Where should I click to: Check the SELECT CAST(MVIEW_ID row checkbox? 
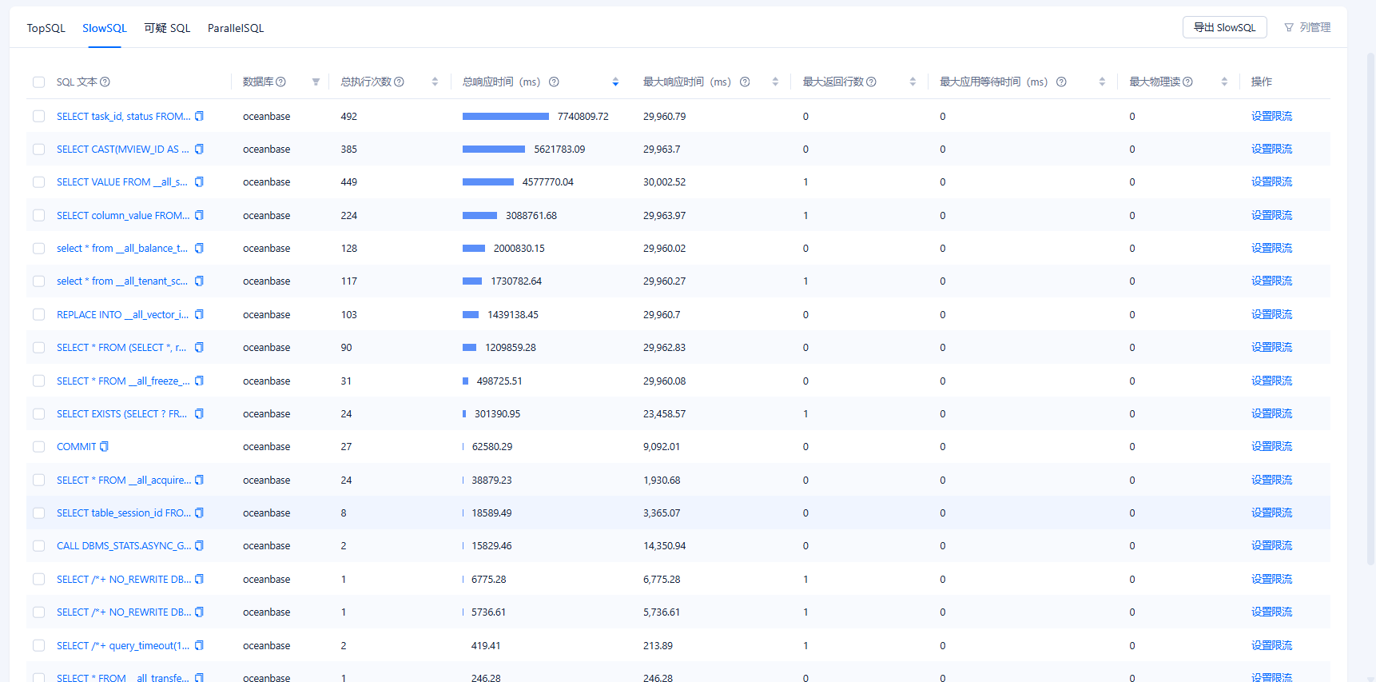[x=38, y=150]
